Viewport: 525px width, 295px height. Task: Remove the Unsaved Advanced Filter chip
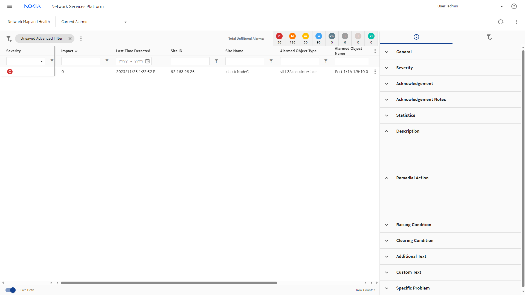[x=70, y=39]
